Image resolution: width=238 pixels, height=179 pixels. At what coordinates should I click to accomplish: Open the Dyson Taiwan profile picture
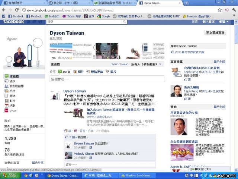point(24,52)
